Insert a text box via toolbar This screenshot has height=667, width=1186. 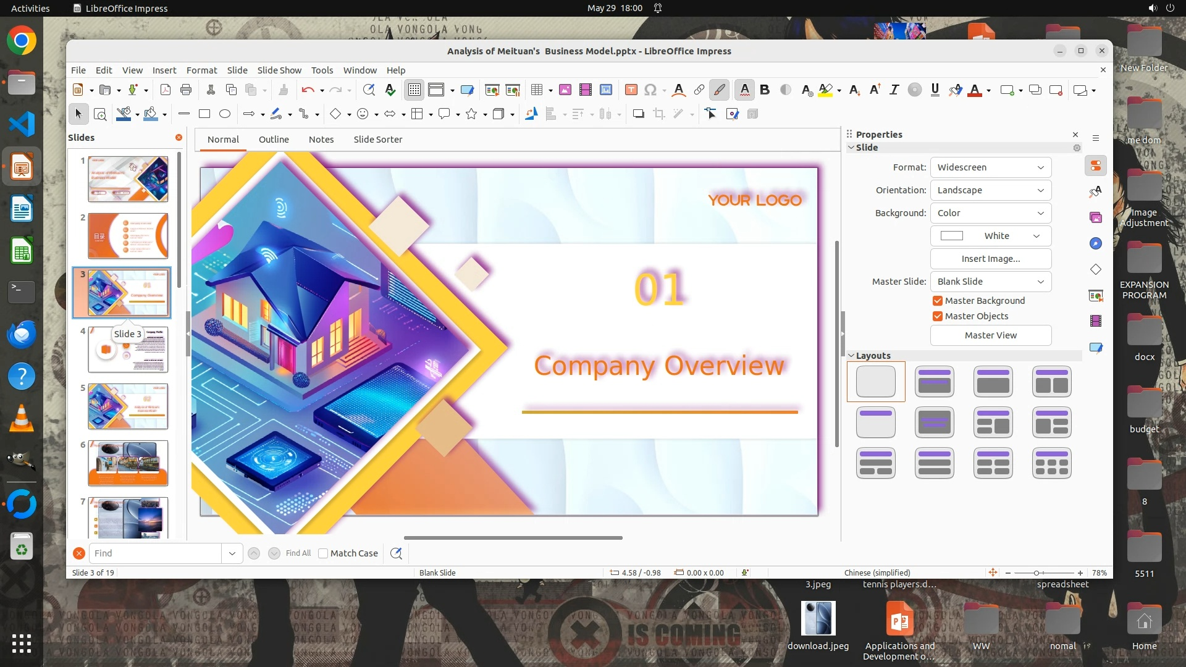pos(631,90)
